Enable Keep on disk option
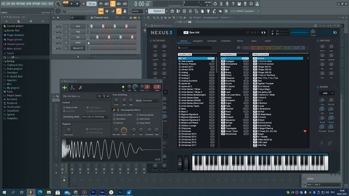The width and height of the screenshot is (349, 196). 70,108
